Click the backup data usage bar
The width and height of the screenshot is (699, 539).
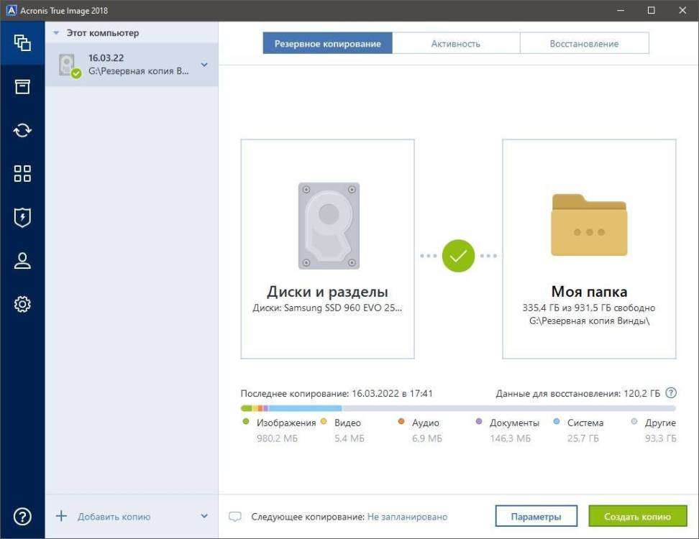click(457, 408)
